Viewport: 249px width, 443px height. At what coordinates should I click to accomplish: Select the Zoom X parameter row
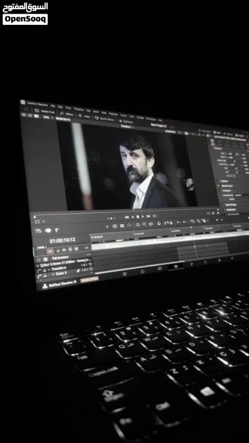click(64, 273)
